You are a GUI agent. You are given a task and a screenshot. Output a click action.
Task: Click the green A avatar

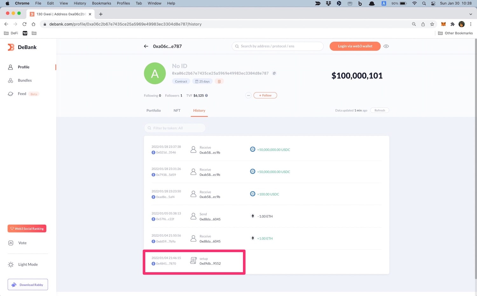155,73
